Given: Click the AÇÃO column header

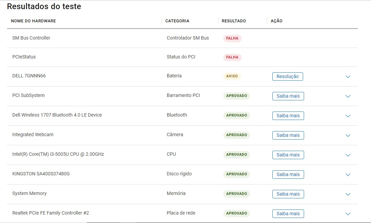Looking at the screenshot, I should coord(276,21).
